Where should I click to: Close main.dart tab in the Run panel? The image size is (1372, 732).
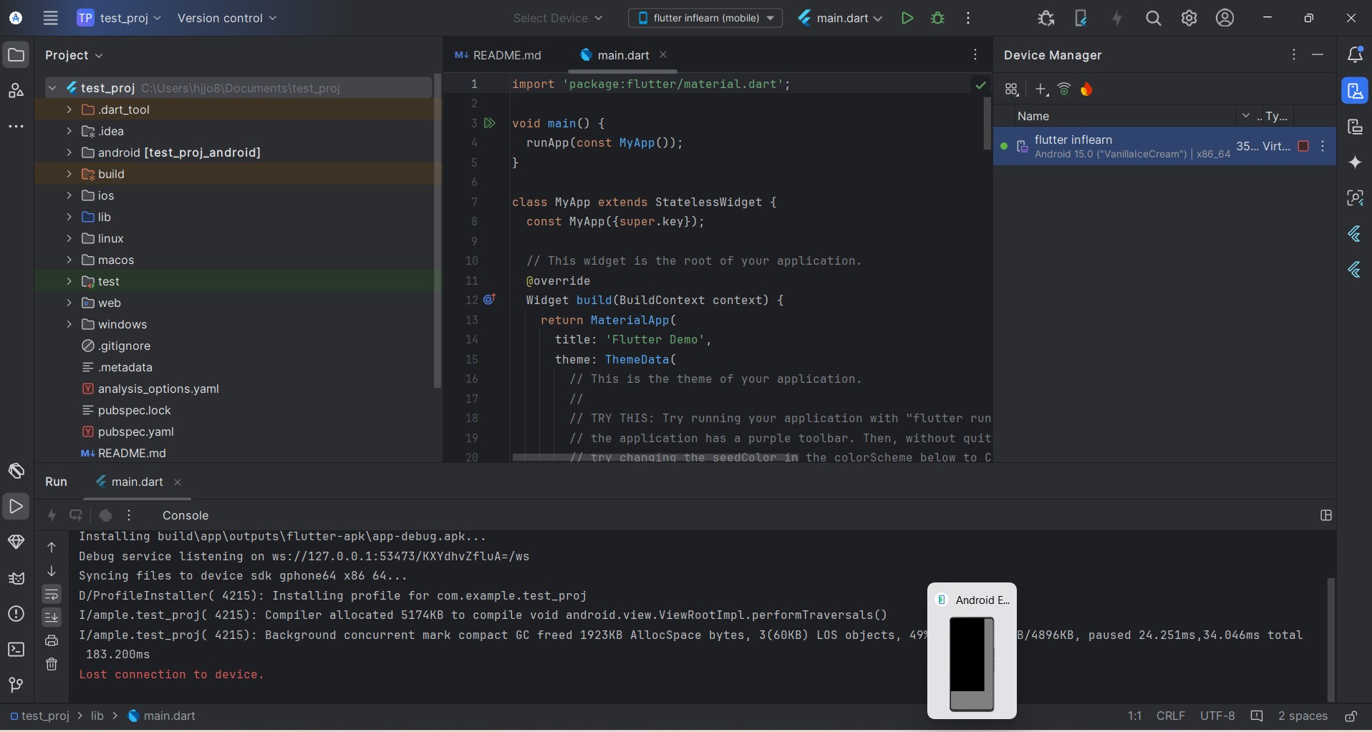click(x=178, y=482)
